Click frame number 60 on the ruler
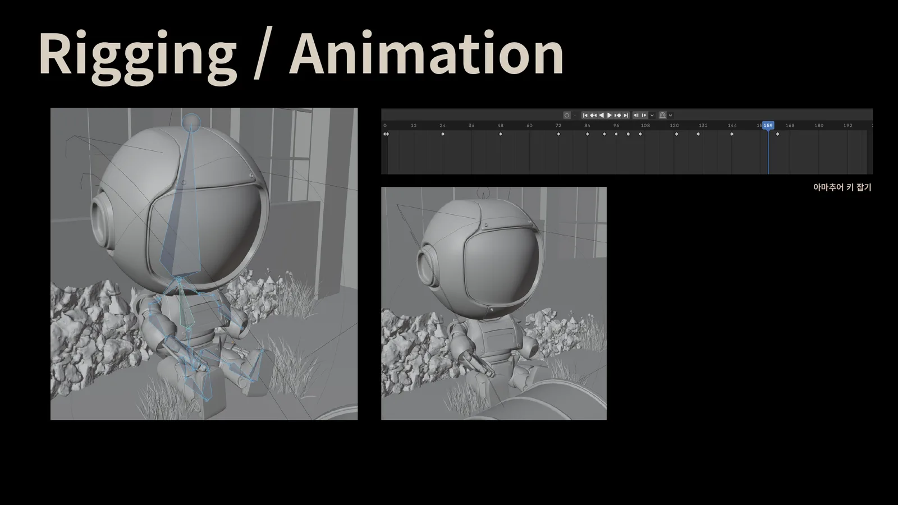The height and width of the screenshot is (505, 898). click(x=529, y=126)
